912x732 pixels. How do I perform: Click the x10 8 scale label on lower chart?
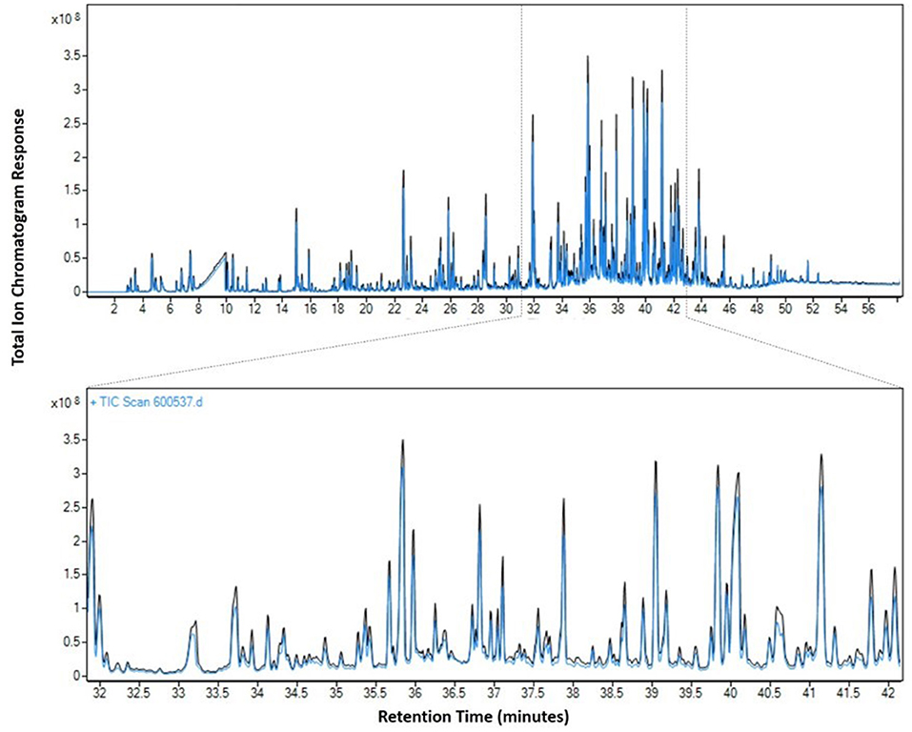click(x=65, y=402)
